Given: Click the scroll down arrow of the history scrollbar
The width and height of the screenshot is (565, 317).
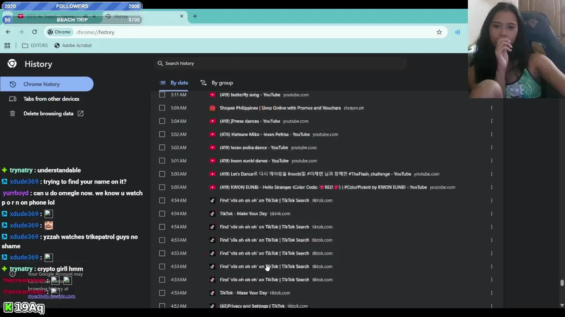Looking at the screenshot, I should (x=561, y=305).
